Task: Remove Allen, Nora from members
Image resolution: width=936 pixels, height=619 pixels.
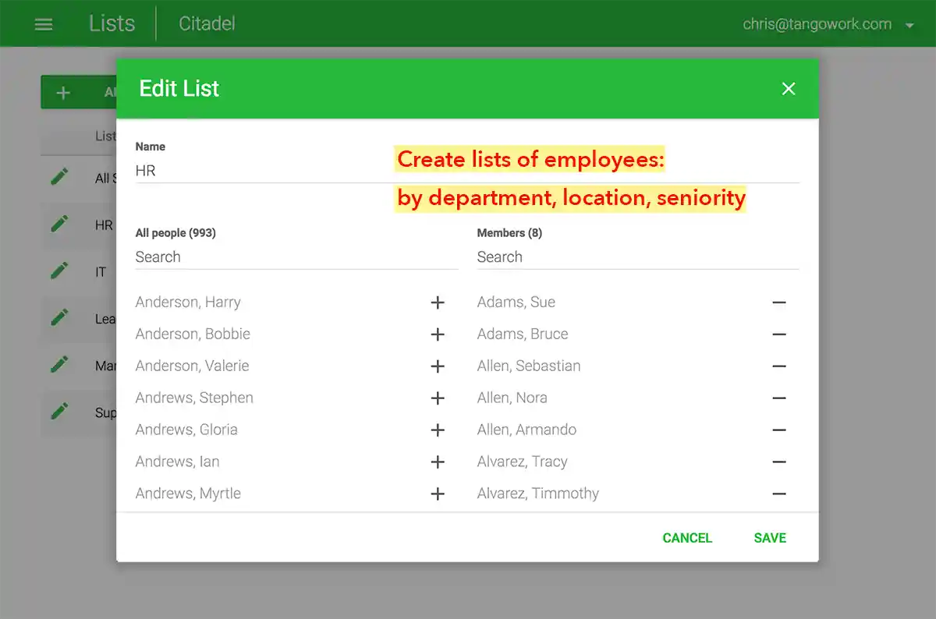Action: (778, 398)
